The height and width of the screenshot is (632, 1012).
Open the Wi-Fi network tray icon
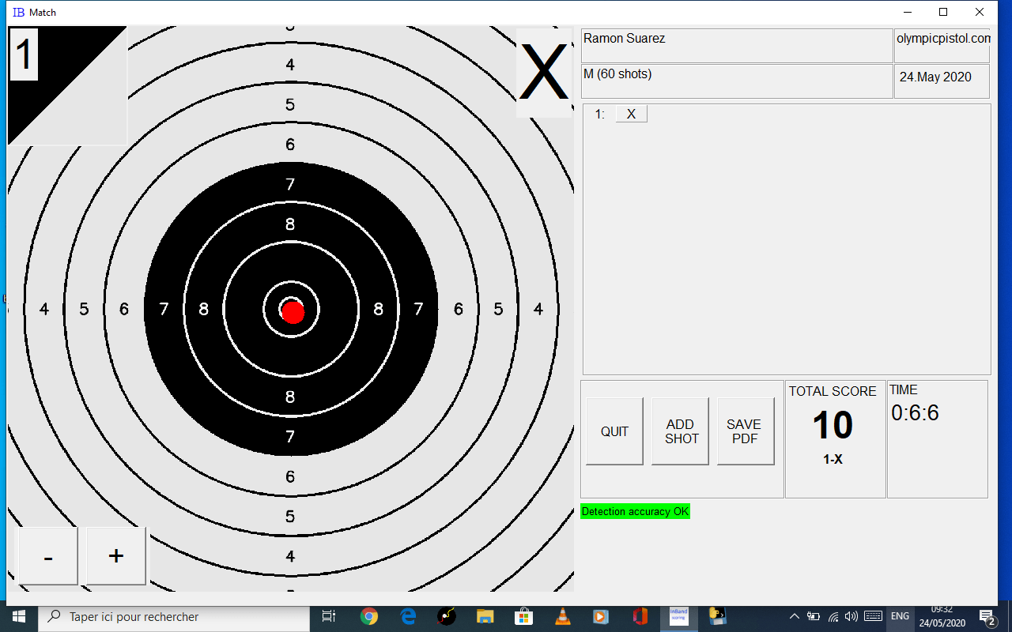(x=833, y=616)
